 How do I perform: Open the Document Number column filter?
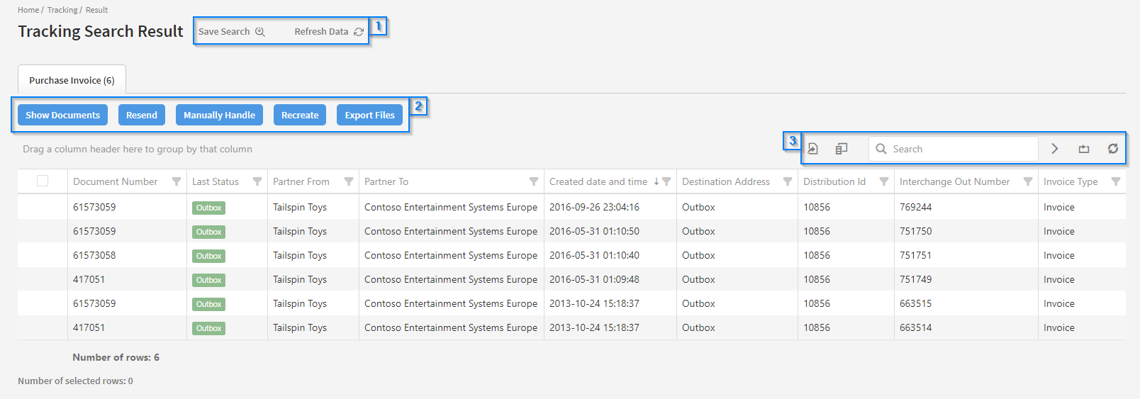(x=177, y=181)
